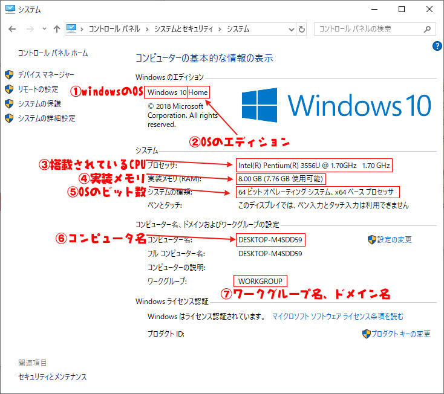Click shield icon beside デバイス マネージャー

[x=9, y=75]
